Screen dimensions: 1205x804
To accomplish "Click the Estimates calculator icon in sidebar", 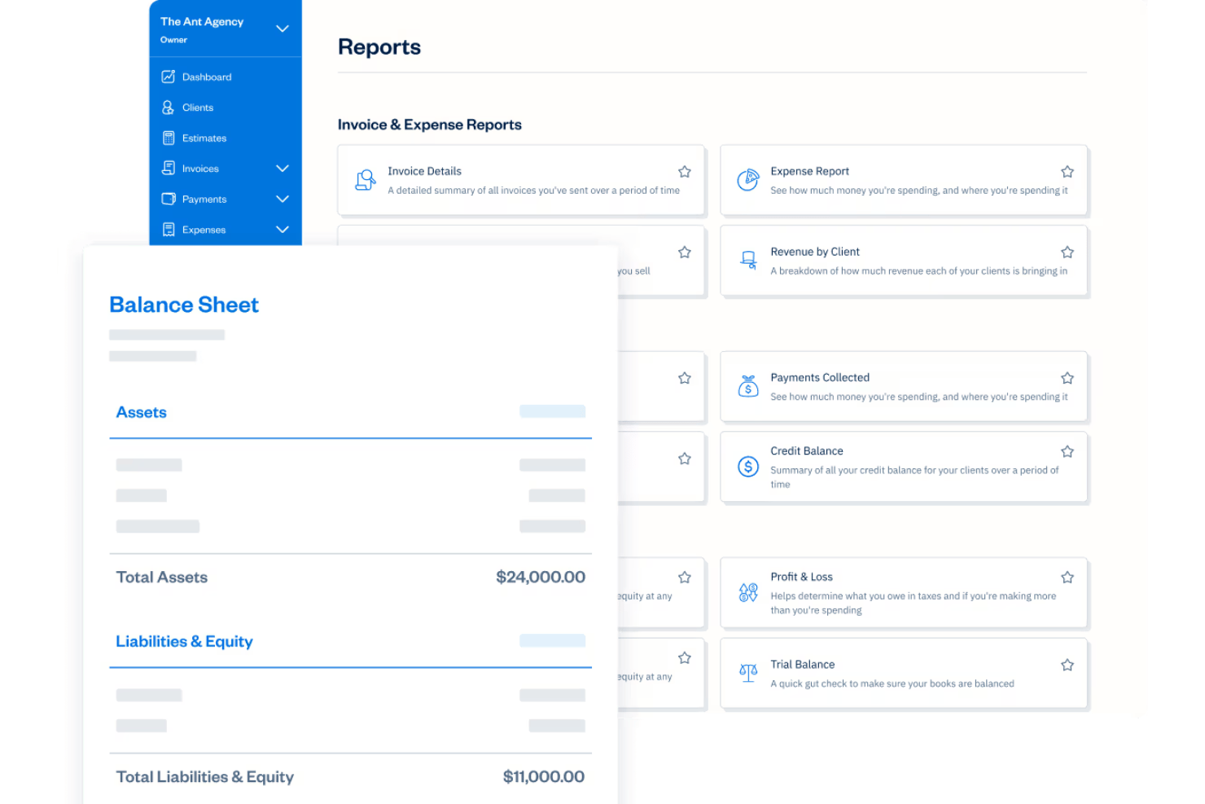I will pos(169,138).
